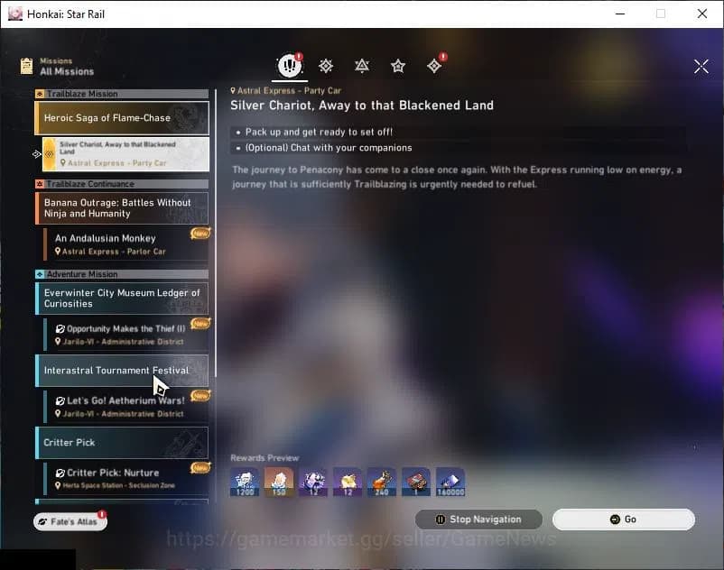The height and width of the screenshot is (570, 724).
Task: Click the Go button
Action: pyautogui.click(x=623, y=519)
